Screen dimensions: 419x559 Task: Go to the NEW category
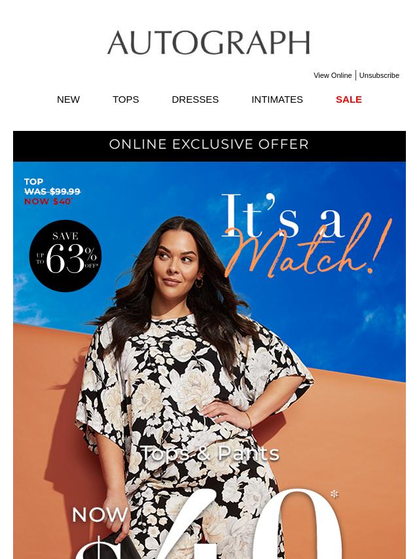[68, 99]
